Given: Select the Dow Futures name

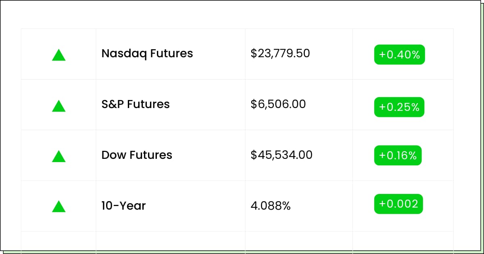Looking at the screenshot, I should click(x=137, y=155).
